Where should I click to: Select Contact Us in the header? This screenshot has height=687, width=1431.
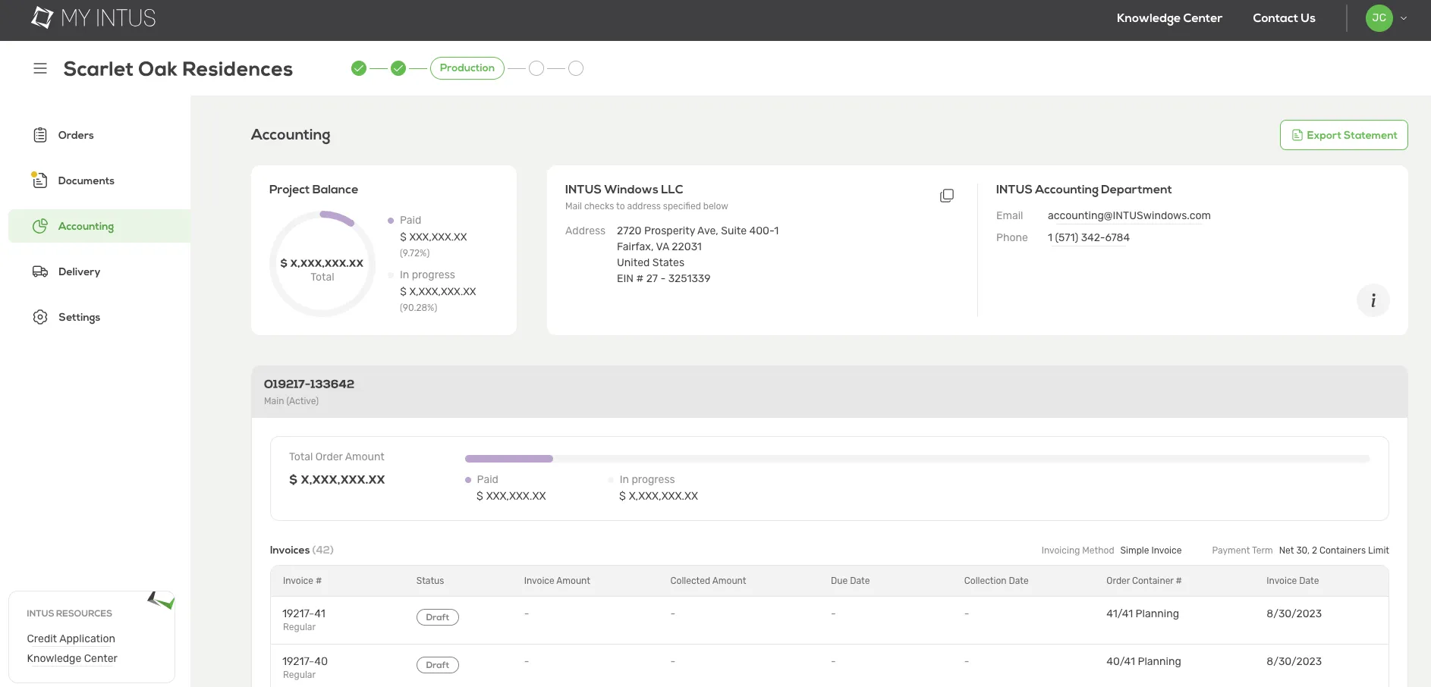click(1284, 17)
